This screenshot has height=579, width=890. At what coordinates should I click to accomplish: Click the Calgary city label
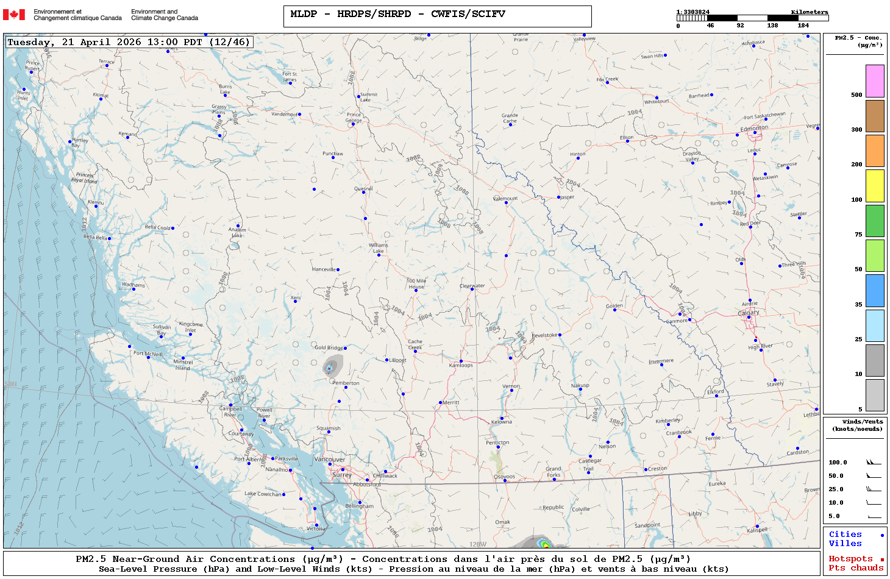[x=749, y=313]
